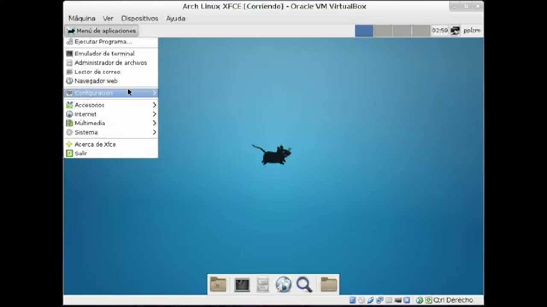The height and width of the screenshot is (307, 547).
Task: Click the USB plug status icon
Action: pos(371,300)
